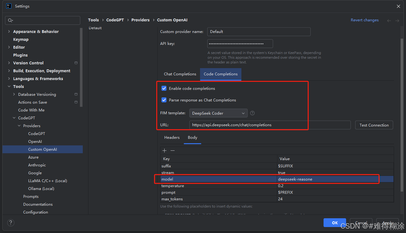Navigate forward with the right arrow

(397, 20)
